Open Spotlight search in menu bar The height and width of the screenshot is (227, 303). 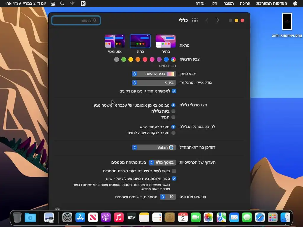point(62,4)
